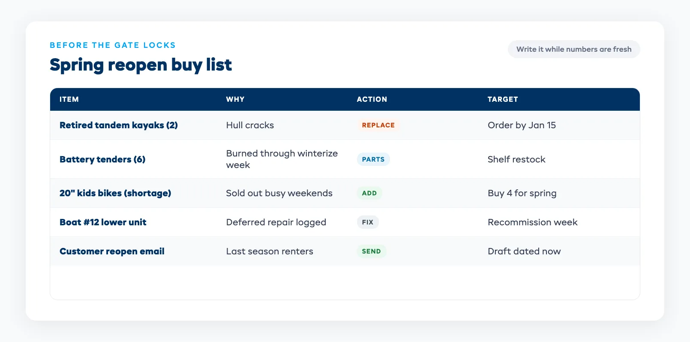Click 'Shelf restock' target cell
The width and height of the screenshot is (690, 342).
516,159
